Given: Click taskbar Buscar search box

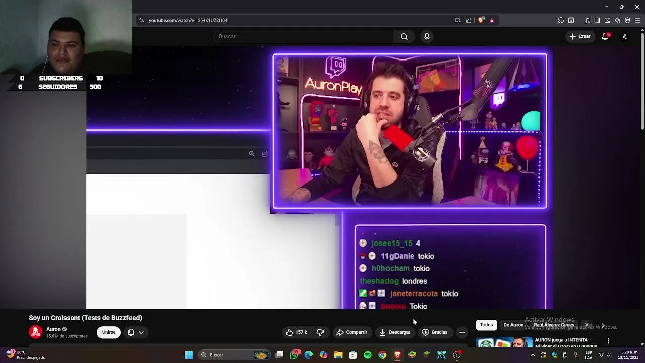Looking at the screenshot, I should pyautogui.click(x=234, y=355).
